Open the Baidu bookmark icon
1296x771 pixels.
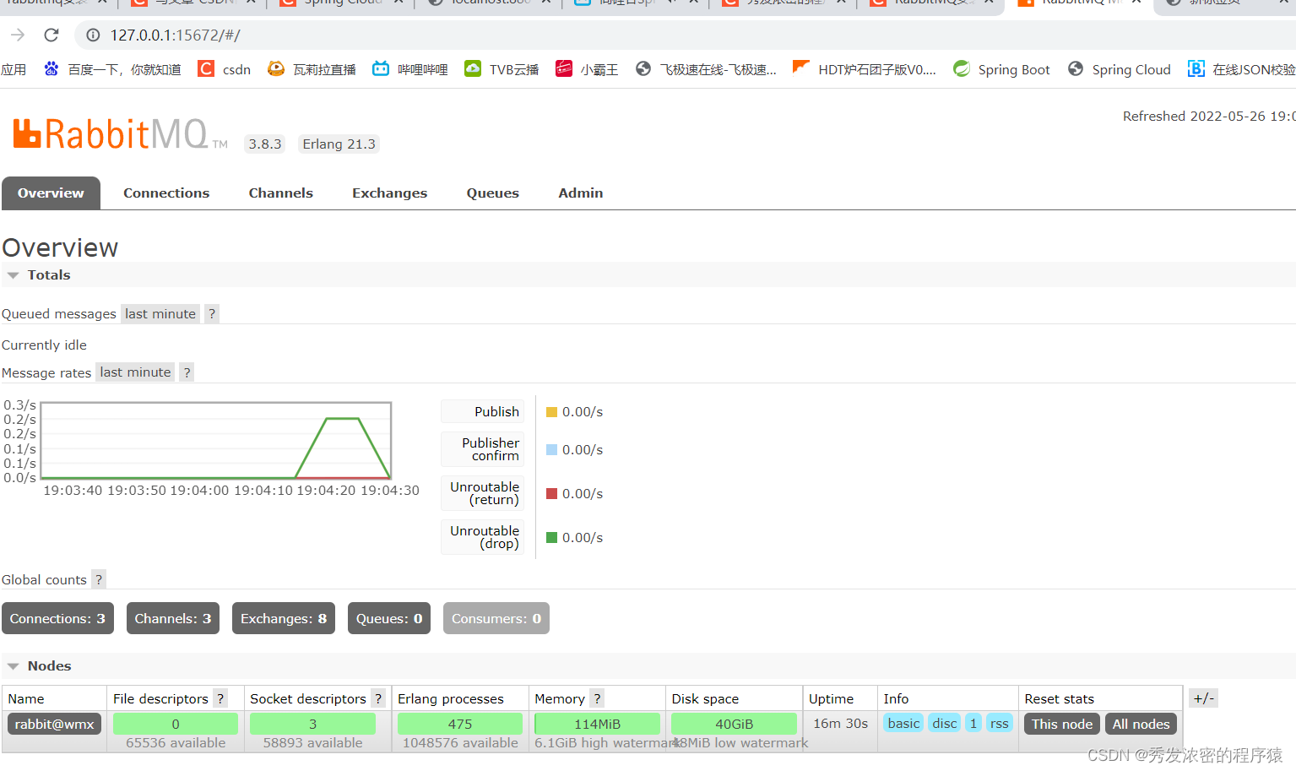pos(52,68)
